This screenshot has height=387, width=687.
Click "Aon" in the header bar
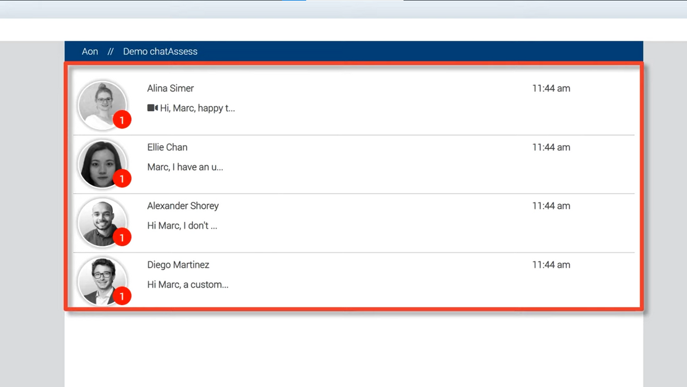(90, 51)
